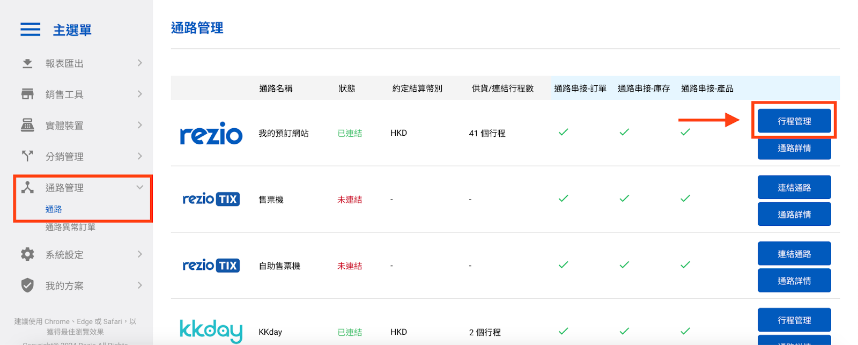Click the 分銷管理 split-arrow icon
The height and width of the screenshot is (345, 858).
tap(27, 156)
